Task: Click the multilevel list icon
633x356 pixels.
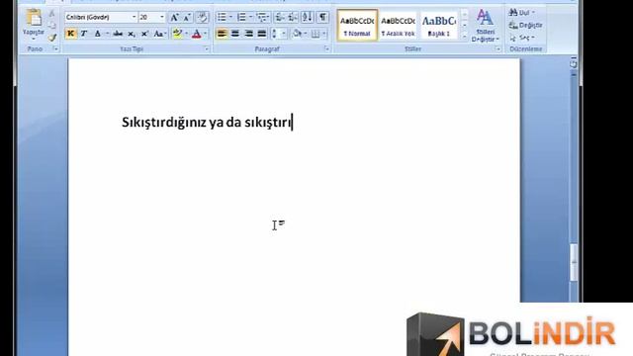Action: click(x=261, y=17)
